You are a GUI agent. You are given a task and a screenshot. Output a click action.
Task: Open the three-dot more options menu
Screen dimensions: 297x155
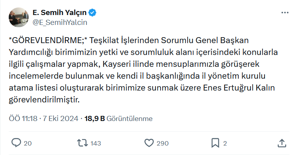(x=285, y=13)
